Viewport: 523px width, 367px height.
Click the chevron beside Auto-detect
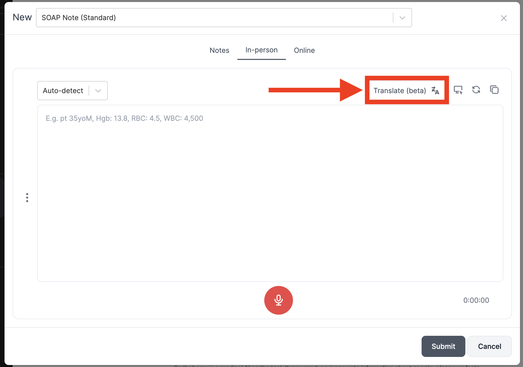pos(98,91)
